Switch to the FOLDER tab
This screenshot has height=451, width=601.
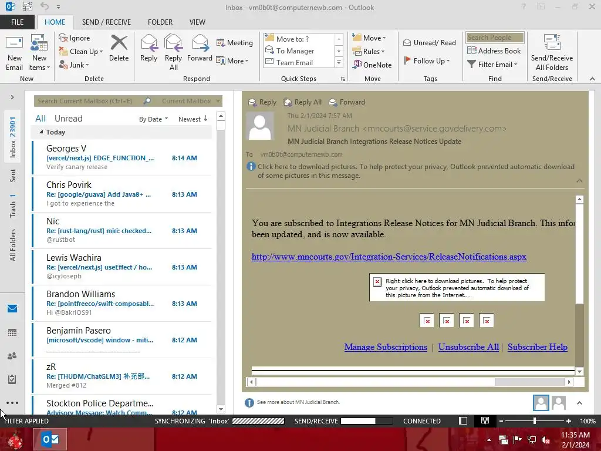point(160,22)
